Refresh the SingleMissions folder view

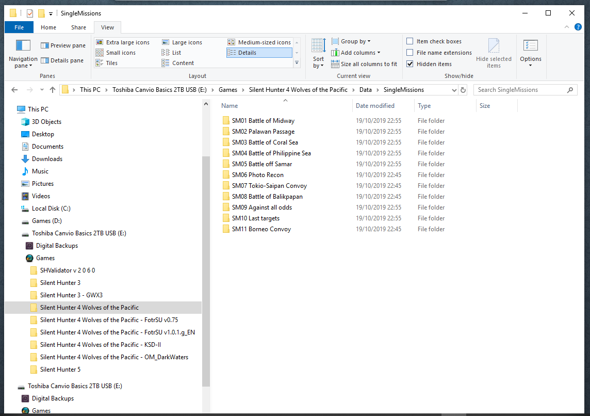click(x=463, y=90)
